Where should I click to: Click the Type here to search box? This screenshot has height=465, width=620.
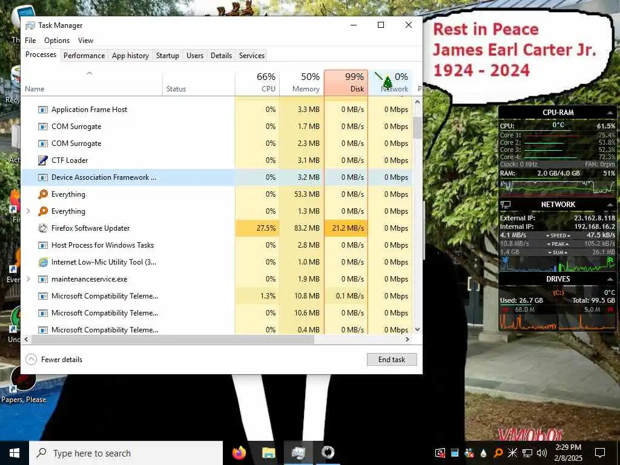pyautogui.click(x=126, y=453)
